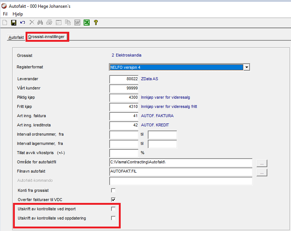The height and width of the screenshot is (231, 291).
Task: Click the Delete X toolbar icon
Action: 32,23
